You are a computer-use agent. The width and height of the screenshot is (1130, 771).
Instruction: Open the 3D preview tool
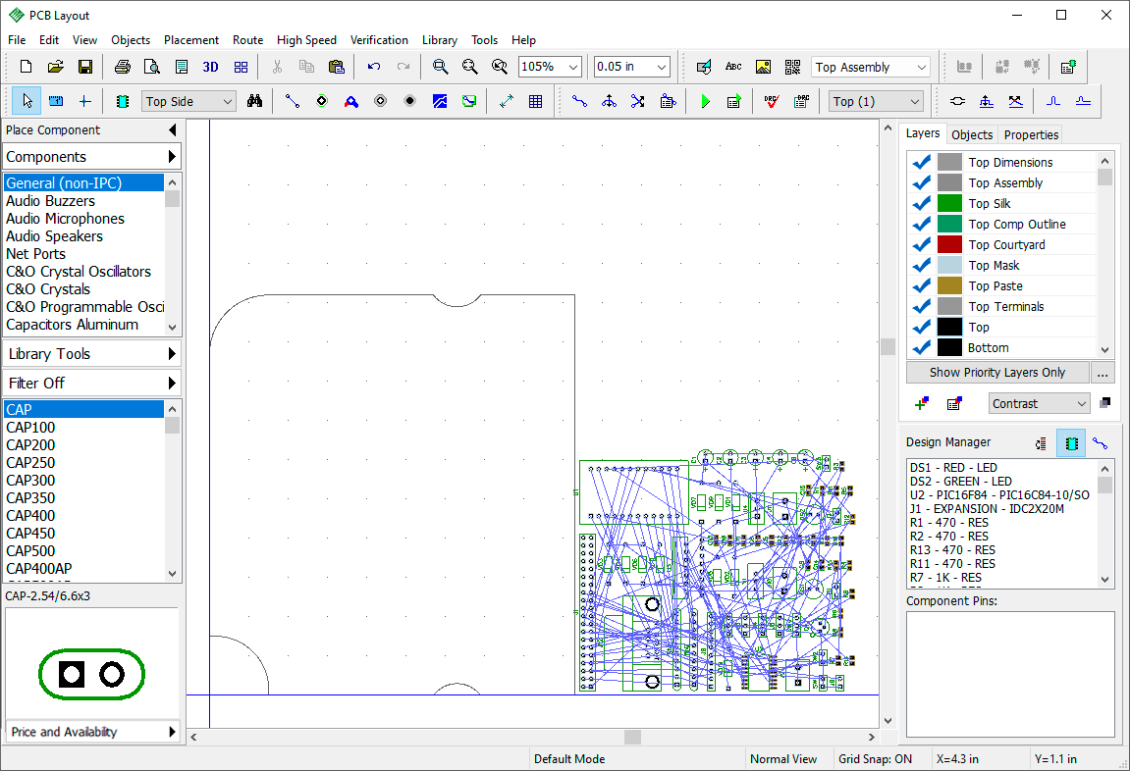point(210,67)
